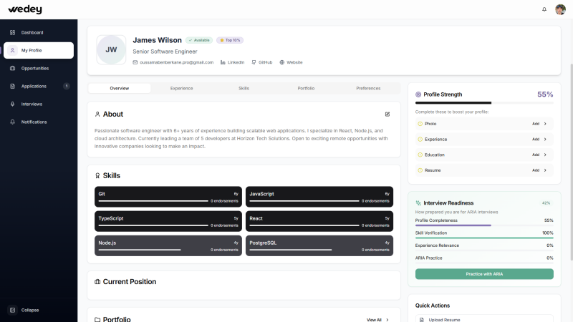Open the Preferences tab
Screen dimensions: 573x322
[368, 88]
